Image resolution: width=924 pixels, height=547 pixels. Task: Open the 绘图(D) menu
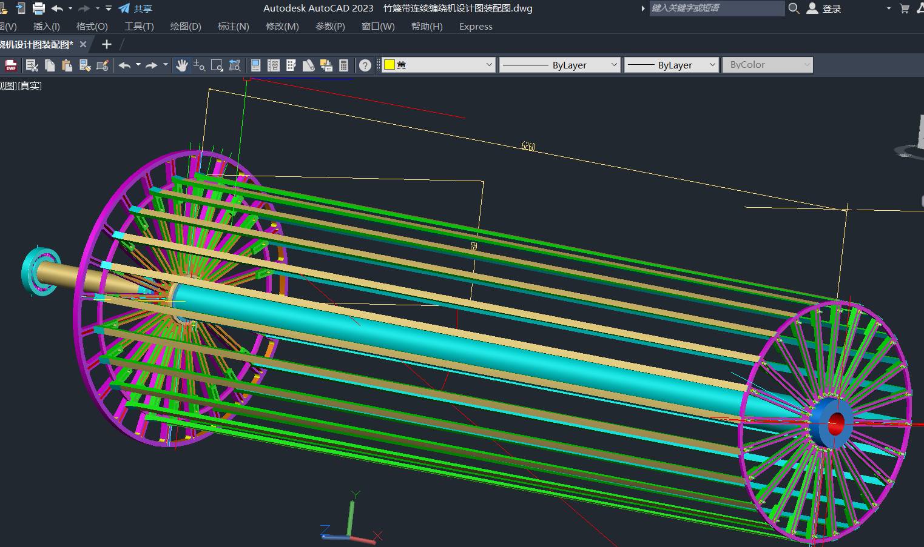click(x=185, y=27)
